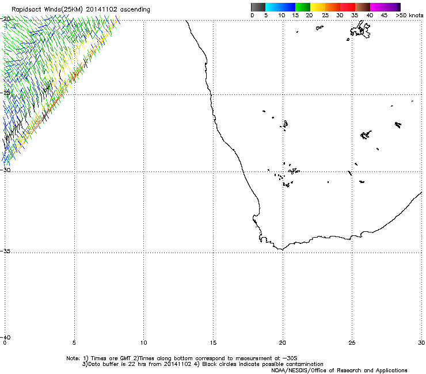Click the NOAA/NESDIS Office of Research credit
The width and height of the screenshot is (426, 374).
click(x=339, y=371)
